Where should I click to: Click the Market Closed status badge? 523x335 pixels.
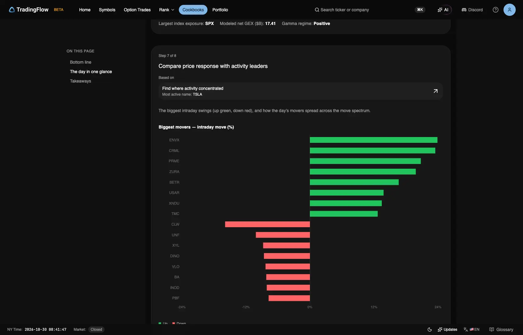click(x=96, y=330)
